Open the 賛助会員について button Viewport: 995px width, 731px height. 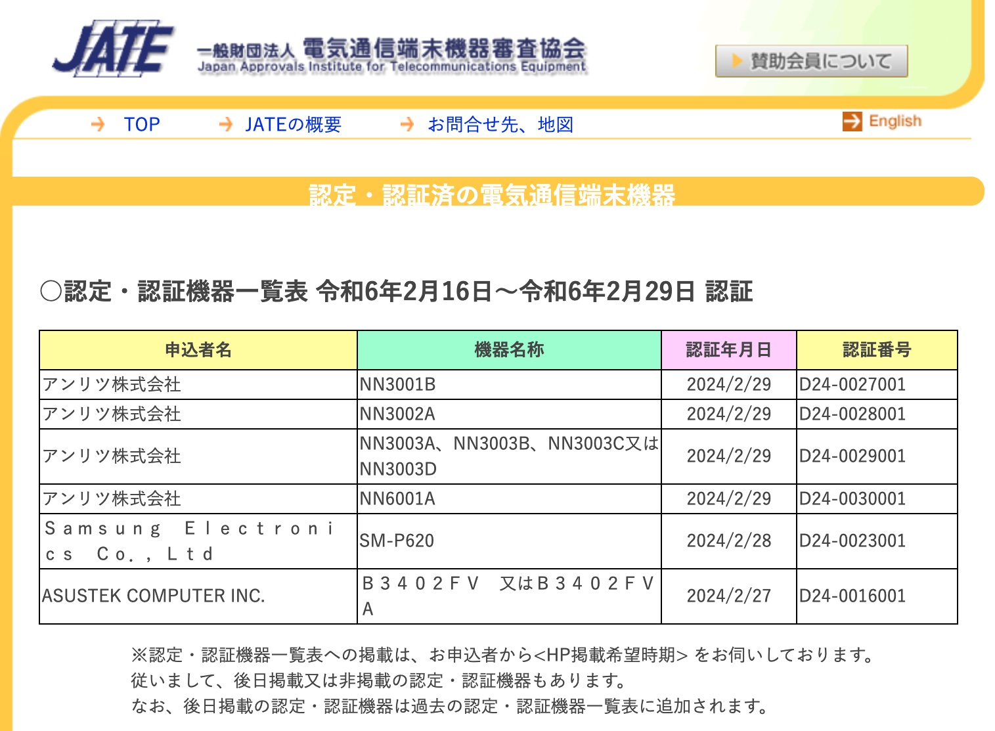(x=812, y=61)
